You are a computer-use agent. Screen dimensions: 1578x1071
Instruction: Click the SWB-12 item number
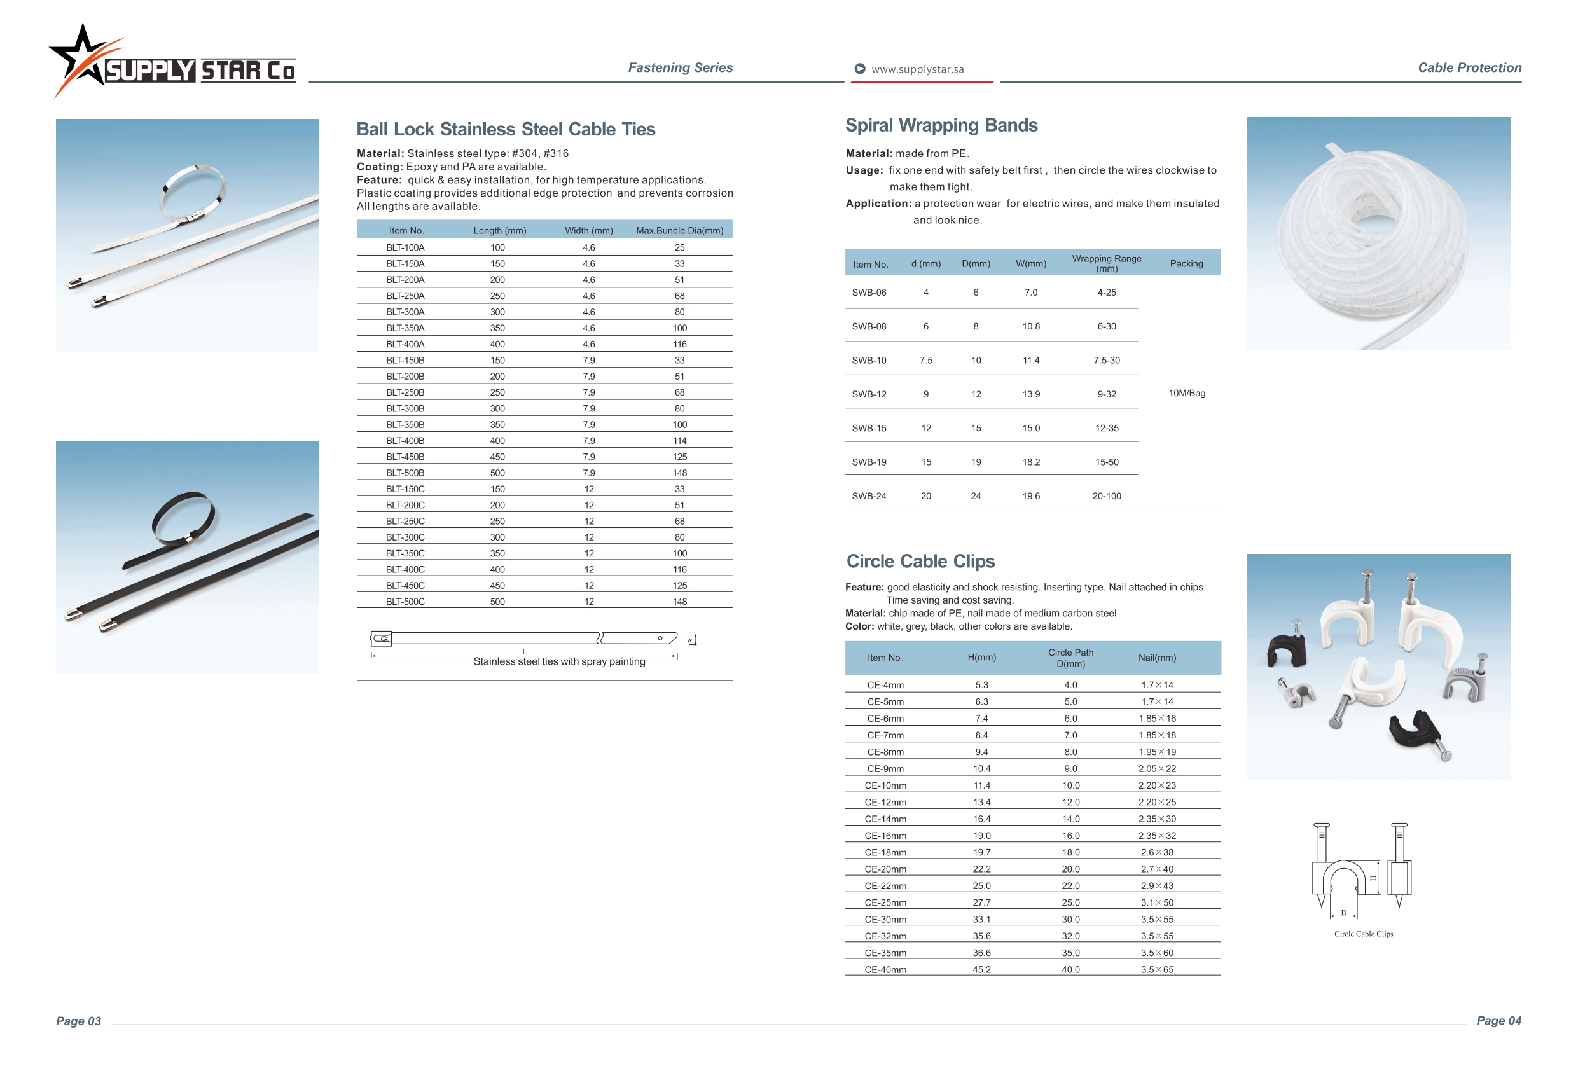pyautogui.click(x=869, y=394)
